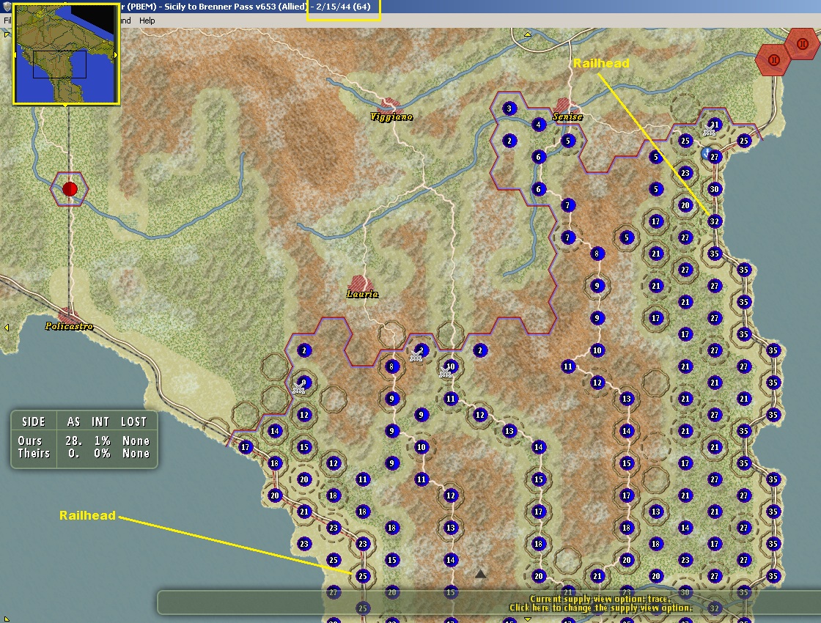Click supply marker 2 directly below marker 3
Viewport: 821px width, 623px height.
pyautogui.click(x=509, y=141)
